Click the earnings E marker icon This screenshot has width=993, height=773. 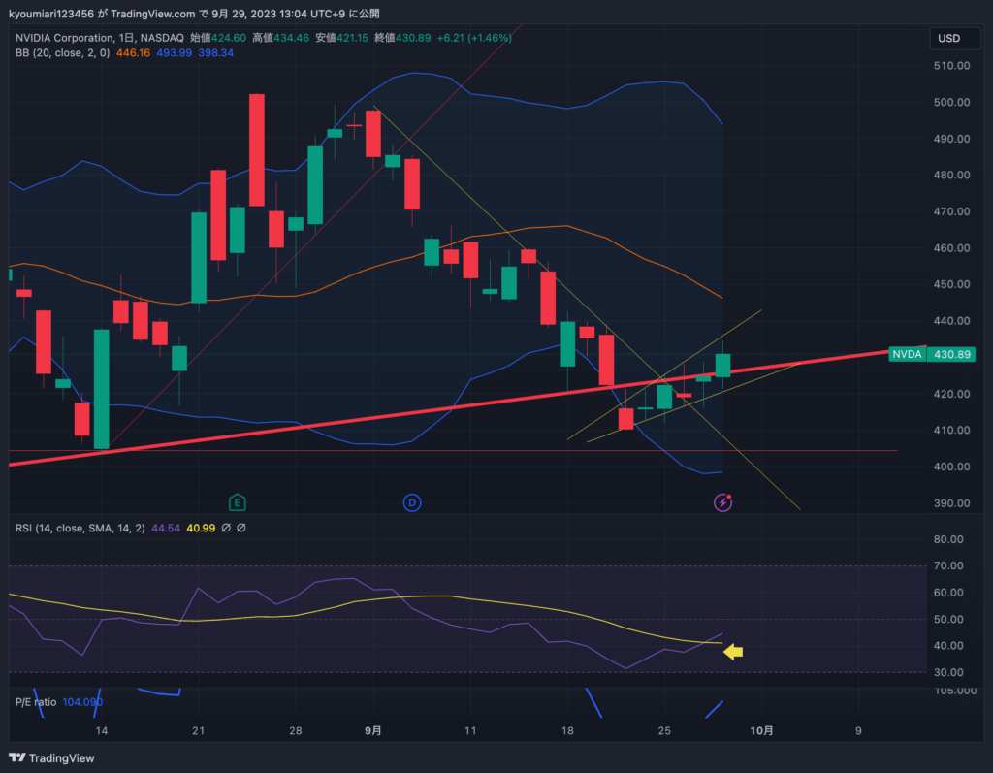click(237, 503)
